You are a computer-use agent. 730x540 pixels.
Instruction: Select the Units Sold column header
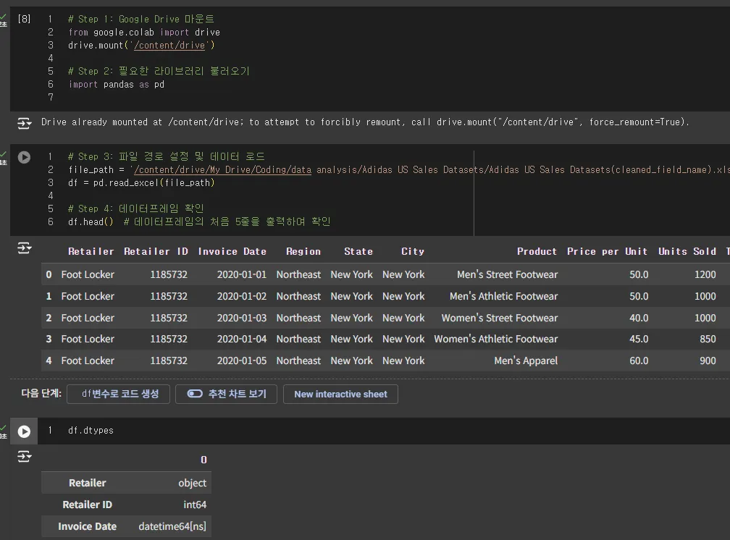click(687, 251)
